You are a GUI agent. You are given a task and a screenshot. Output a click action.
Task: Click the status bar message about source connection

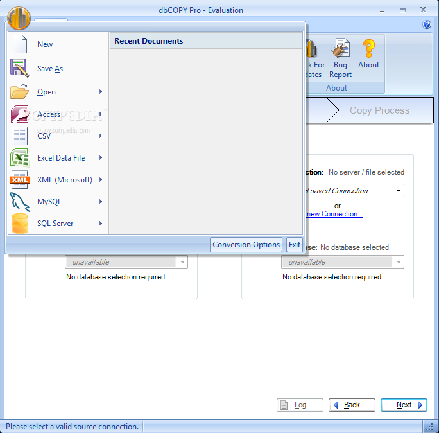coord(73,427)
